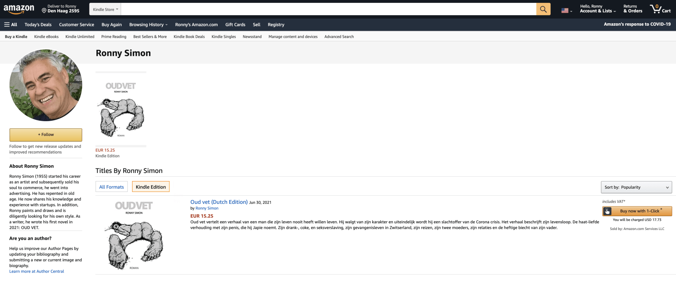Go to Customer Service
The height and width of the screenshot is (287, 676).
(76, 25)
